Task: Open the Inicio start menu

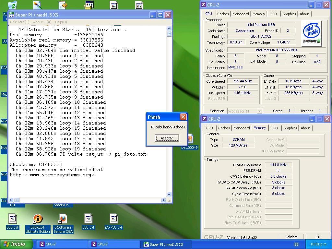Action: pos(17,244)
